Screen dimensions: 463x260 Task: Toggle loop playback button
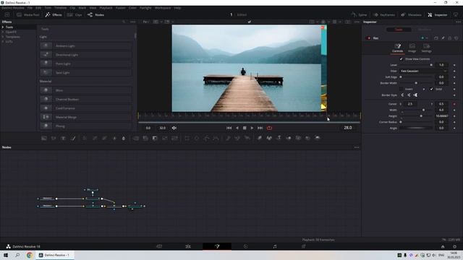coord(269,128)
